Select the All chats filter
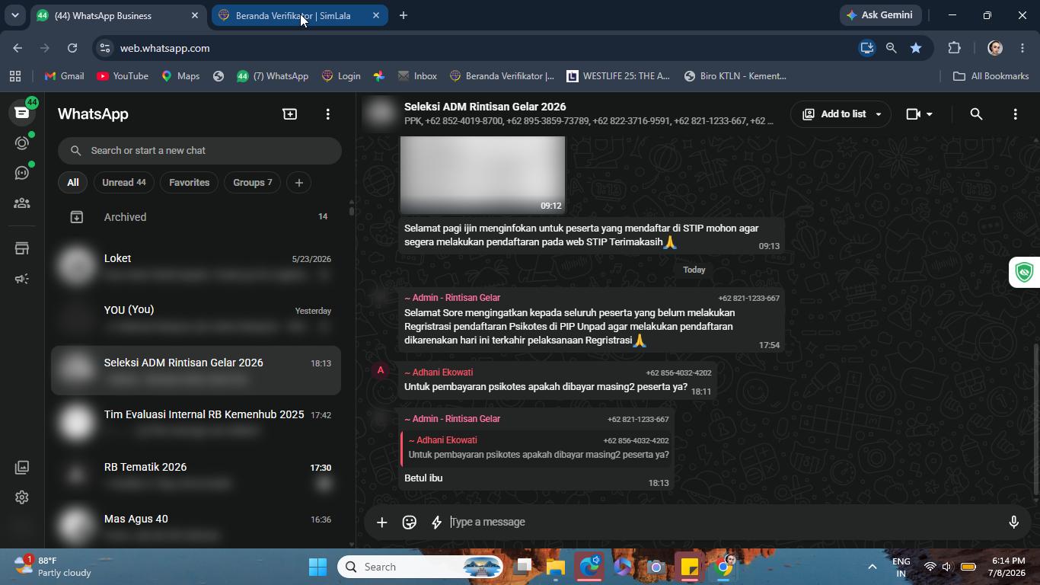The width and height of the screenshot is (1040, 585). coord(72,183)
